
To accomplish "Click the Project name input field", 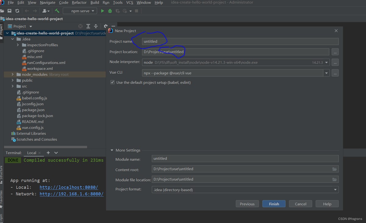I will pyautogui.click(x=240, y=41).
